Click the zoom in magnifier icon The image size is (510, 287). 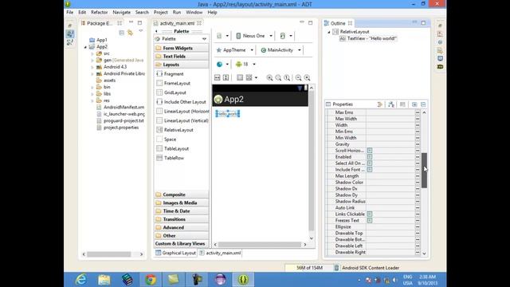click(x=307, y=78)
